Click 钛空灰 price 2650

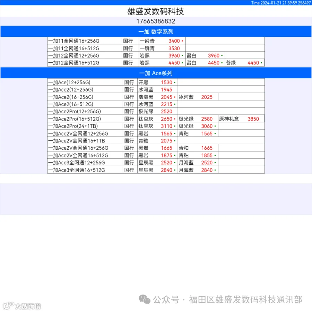click(166, 119)
